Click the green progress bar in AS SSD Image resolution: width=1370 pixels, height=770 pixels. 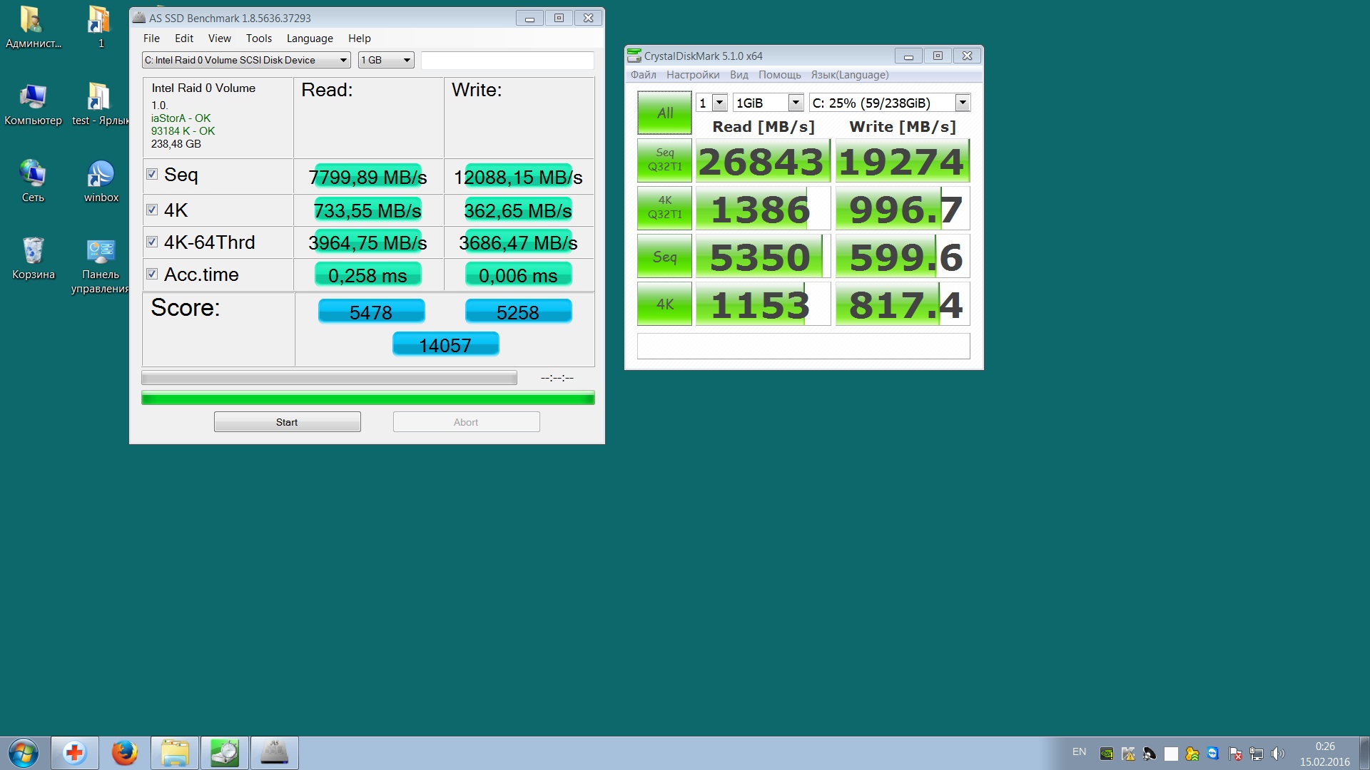(x=367, y=398)
